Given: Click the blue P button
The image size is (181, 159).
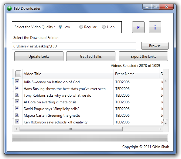Looking at the screenshot, I should [x=138, y=27].
